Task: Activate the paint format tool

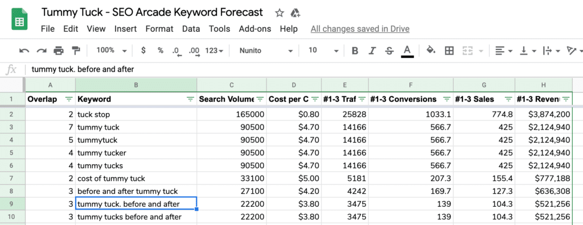Action: (76, 51)
